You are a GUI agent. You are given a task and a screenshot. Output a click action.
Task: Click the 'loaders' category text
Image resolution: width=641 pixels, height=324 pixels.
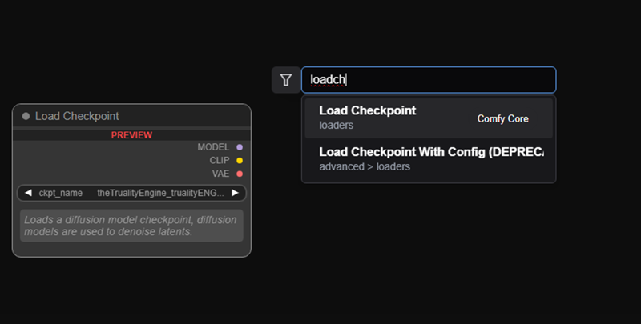[336, 126]
